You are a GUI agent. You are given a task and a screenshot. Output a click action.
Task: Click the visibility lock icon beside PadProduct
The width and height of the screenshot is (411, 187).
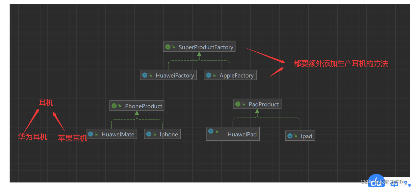[243, 104]
